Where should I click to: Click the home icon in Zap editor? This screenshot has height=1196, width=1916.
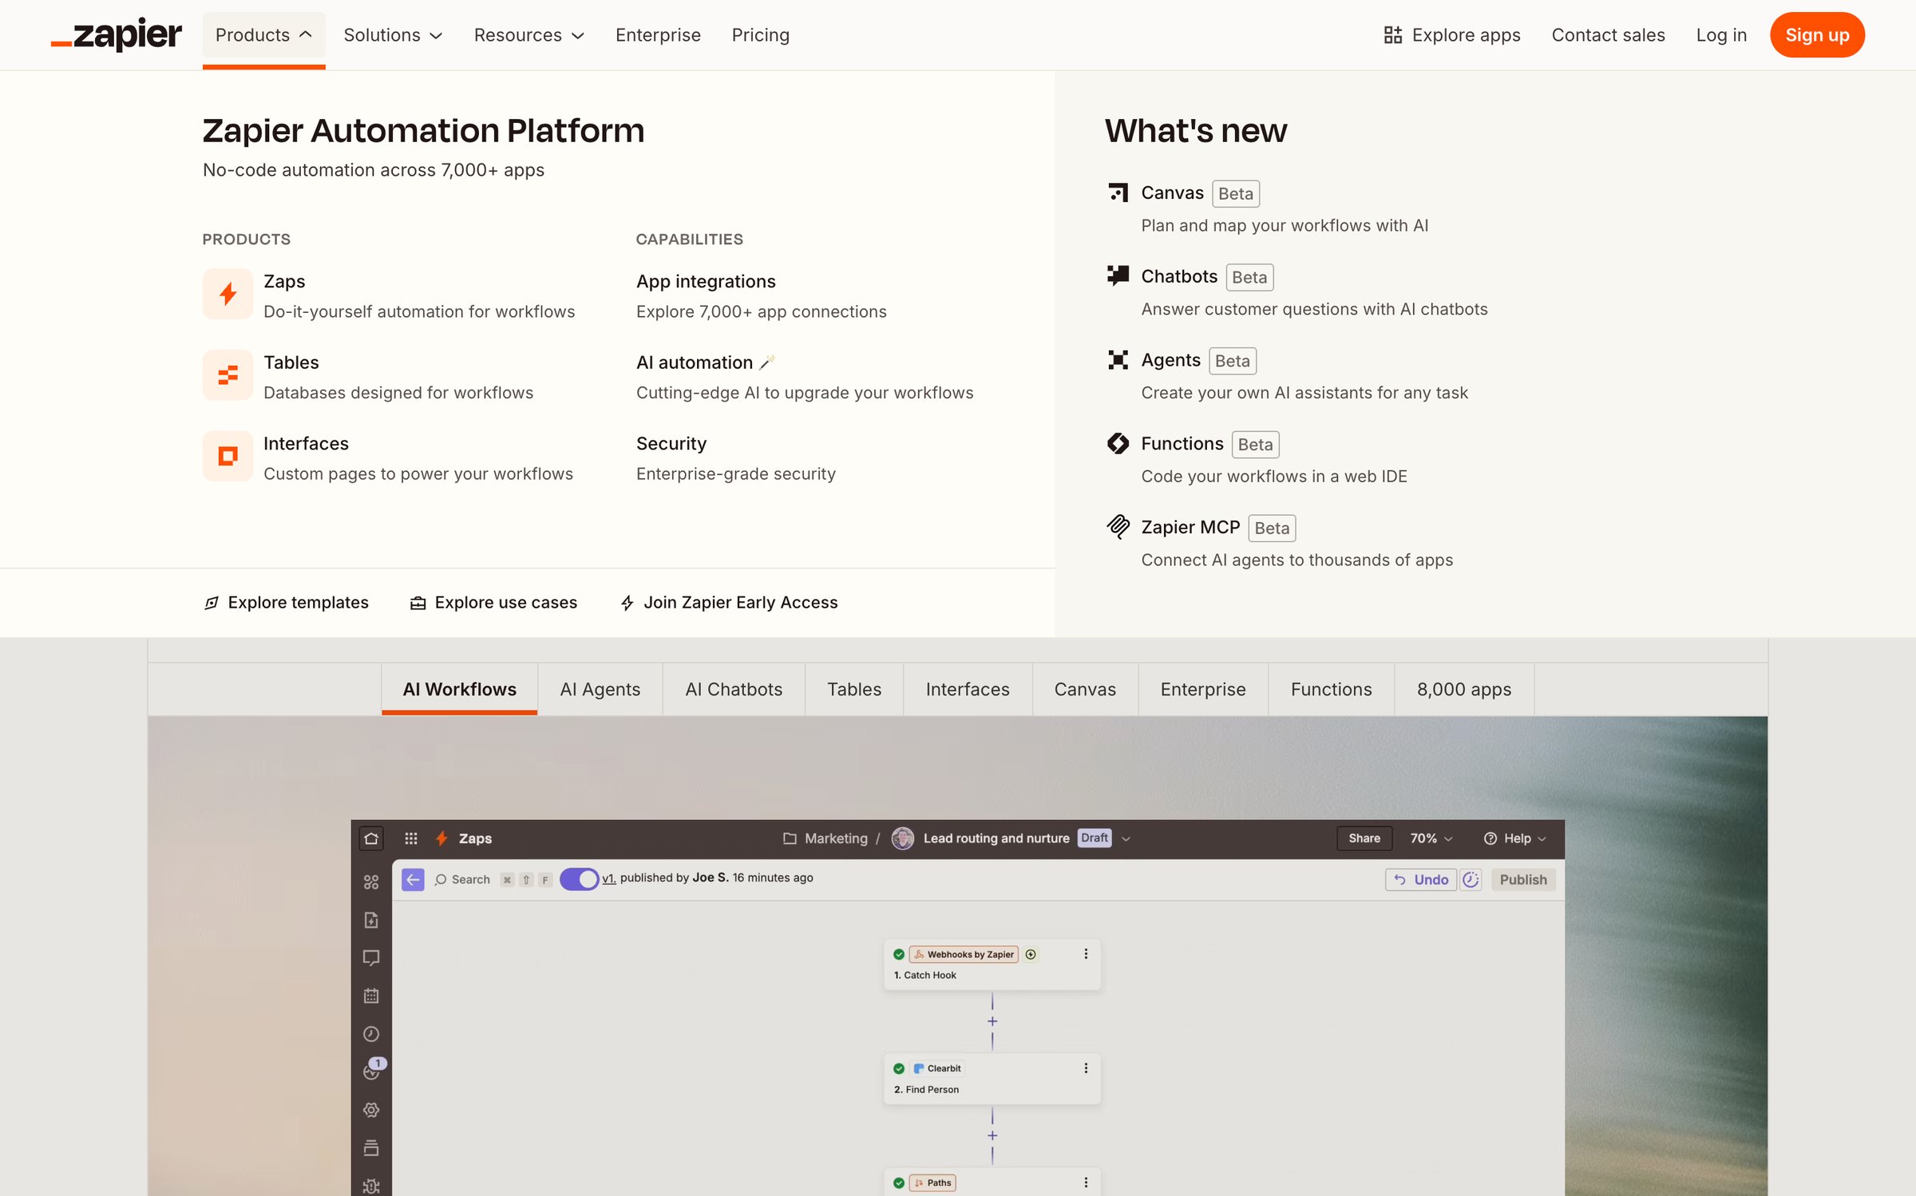click(371, 838)
